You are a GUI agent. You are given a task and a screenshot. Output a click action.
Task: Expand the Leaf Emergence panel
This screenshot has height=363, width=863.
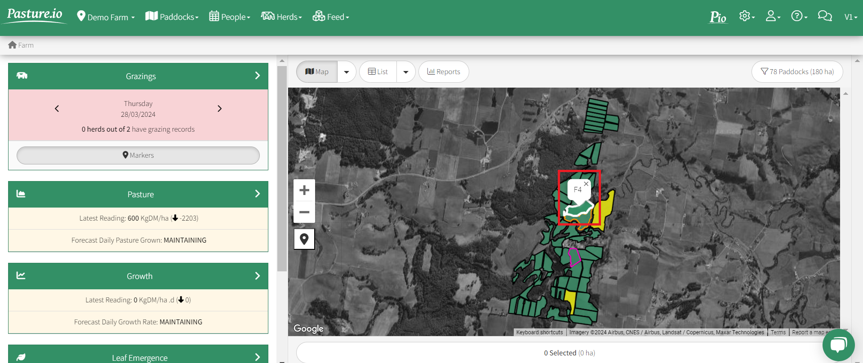tap(258, 357)
